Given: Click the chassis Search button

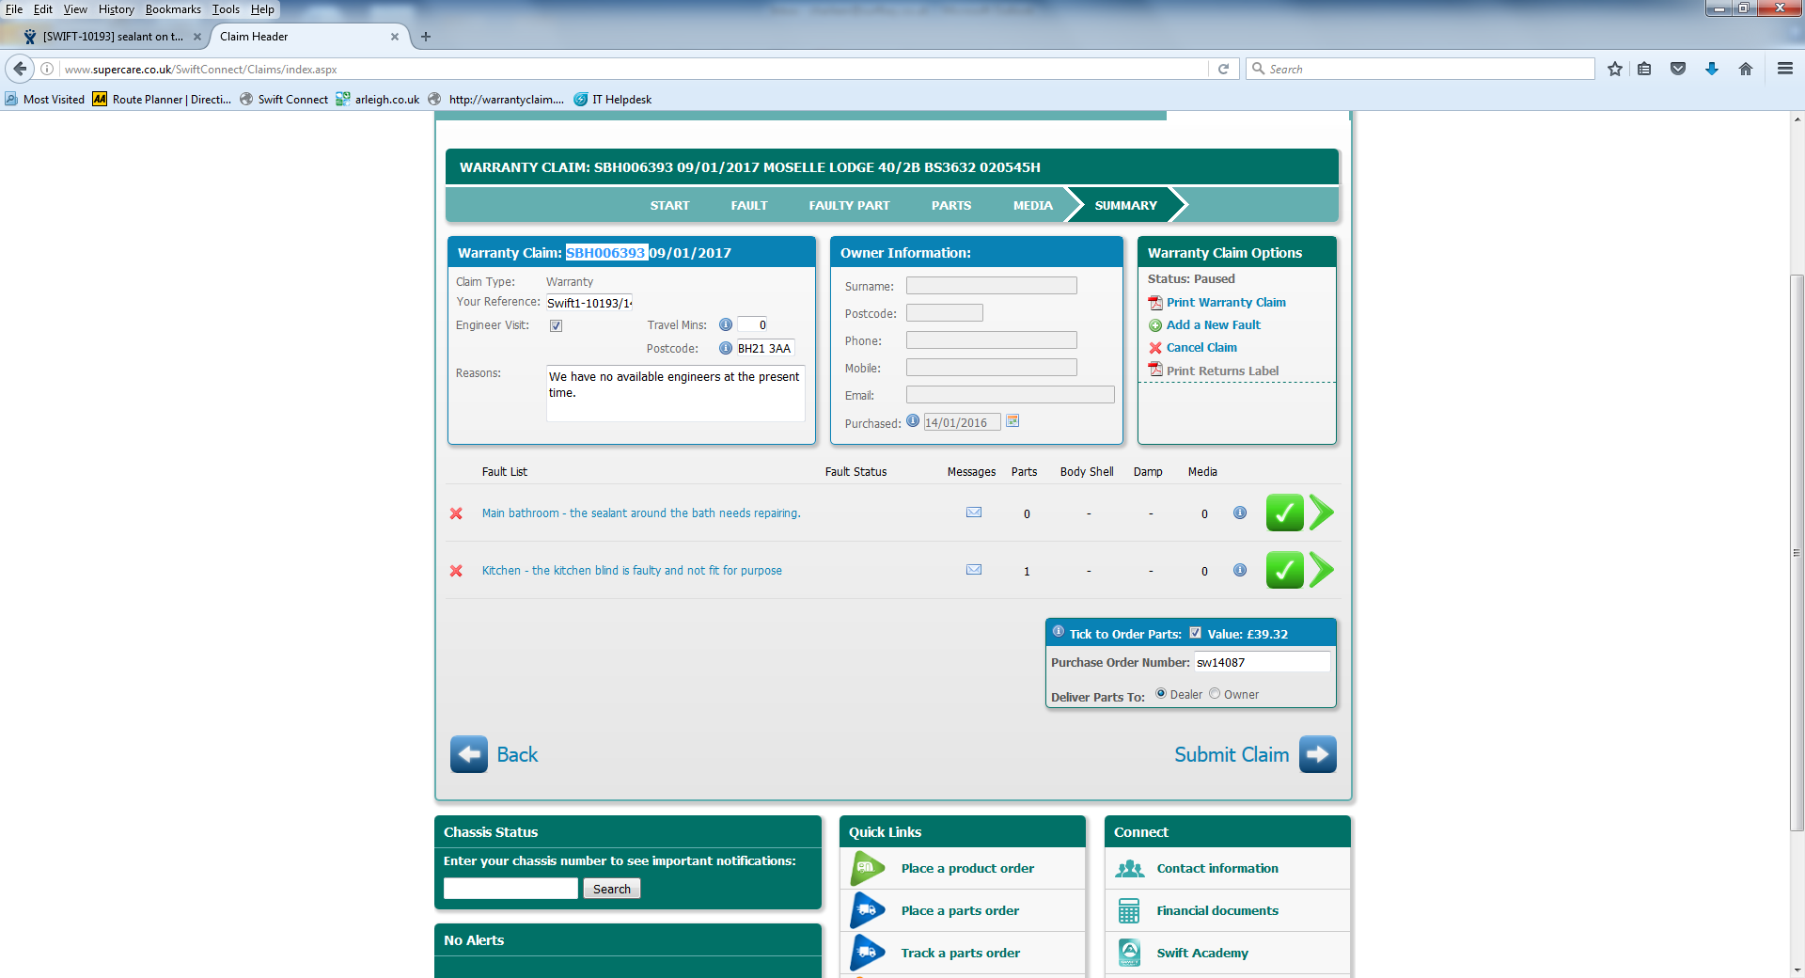Looking at the screenshot, I should pyautogui.click(x=612, y=889).
